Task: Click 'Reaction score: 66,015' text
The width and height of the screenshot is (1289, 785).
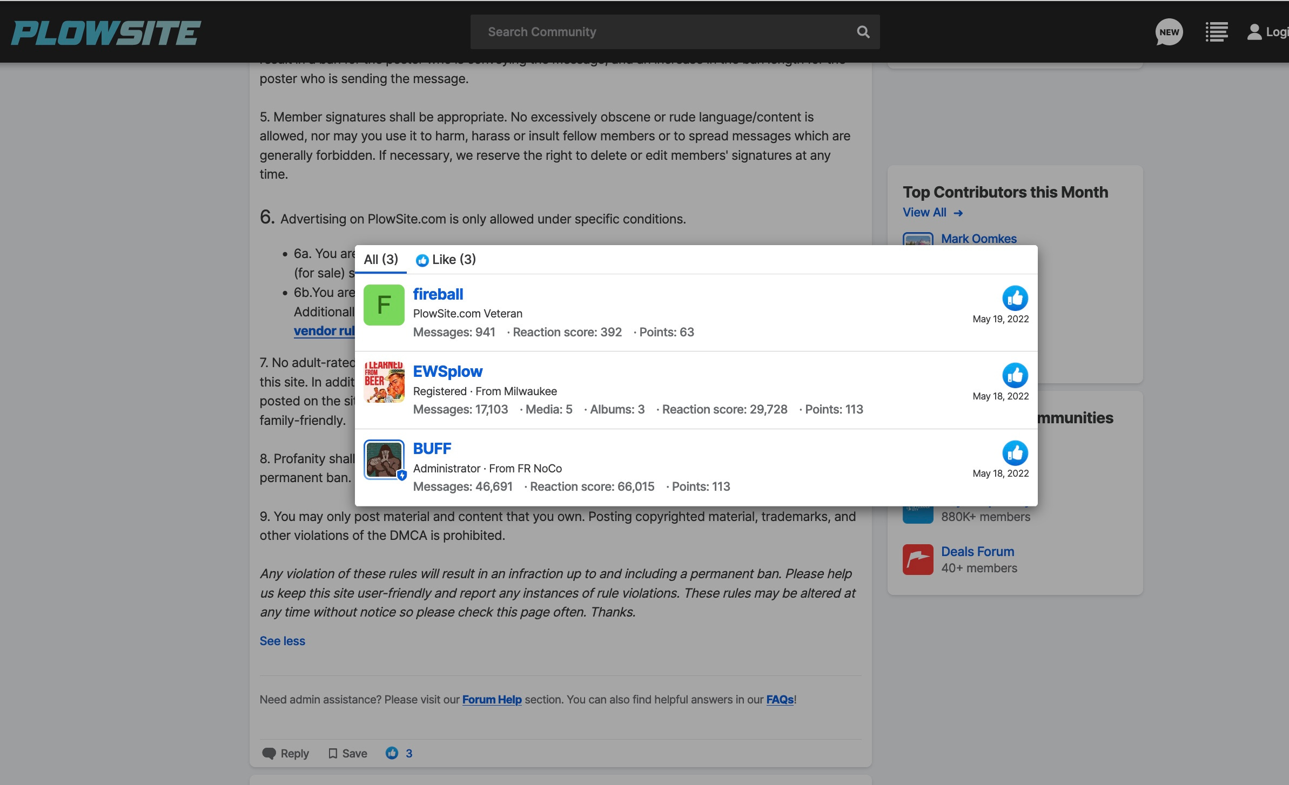Action: point(592,486)
